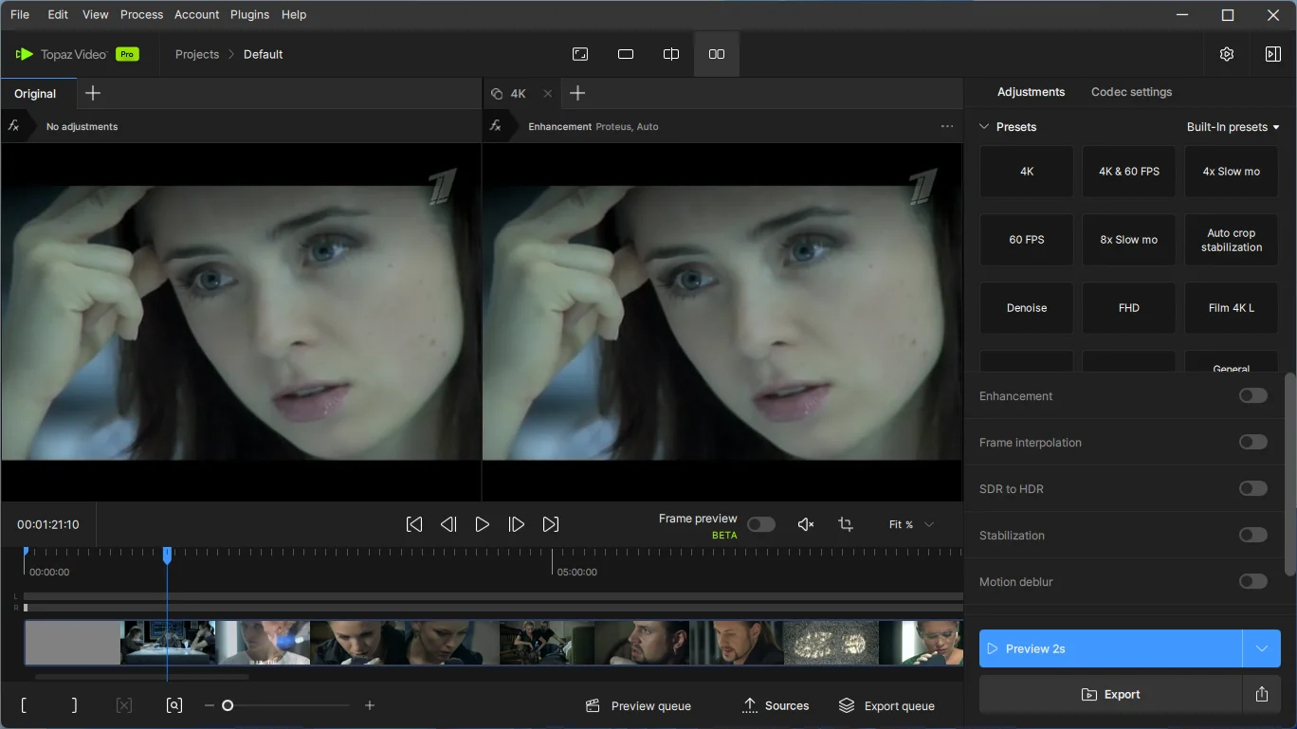Click the Export button
The width and height of the screenshot is (1297, 729).
tap(1110, 695)
